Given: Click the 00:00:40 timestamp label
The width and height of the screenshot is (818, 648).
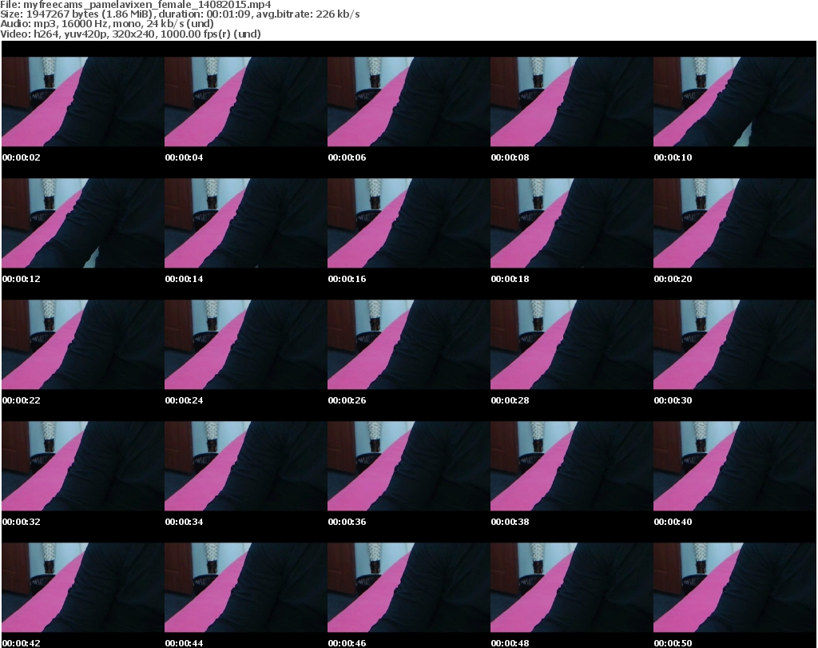Looking at the screenshot, I should pos(673,522).
